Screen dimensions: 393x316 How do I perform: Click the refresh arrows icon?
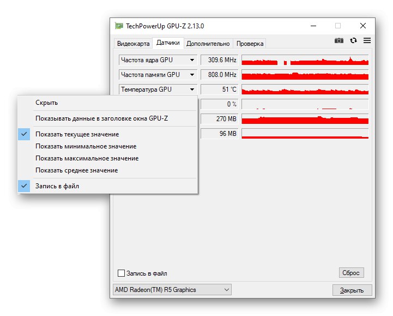tap(353, 40)
